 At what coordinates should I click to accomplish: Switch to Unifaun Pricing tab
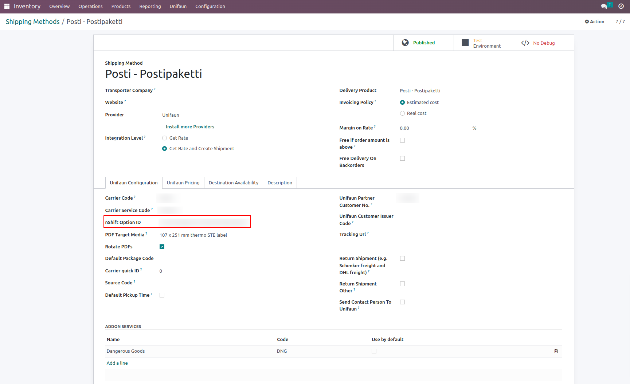click(183, 183)
